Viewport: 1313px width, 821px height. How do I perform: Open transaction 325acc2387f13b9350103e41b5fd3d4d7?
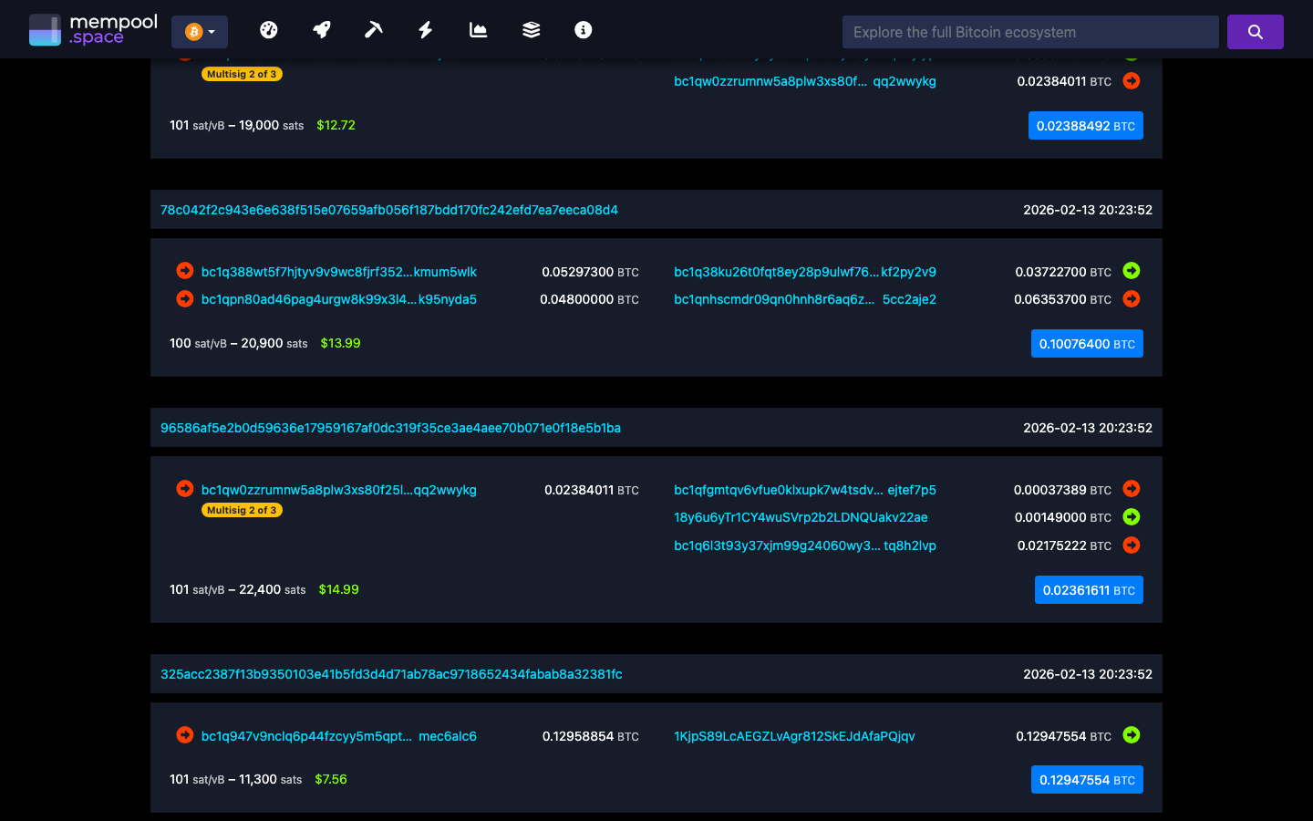[x=392, y=673]
